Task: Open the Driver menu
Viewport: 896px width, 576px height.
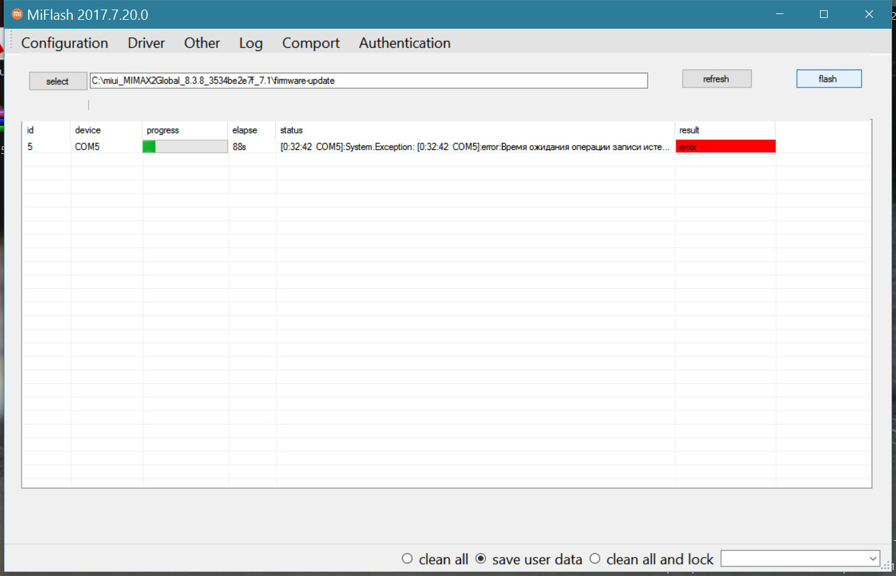Action: tap(146, 43)
